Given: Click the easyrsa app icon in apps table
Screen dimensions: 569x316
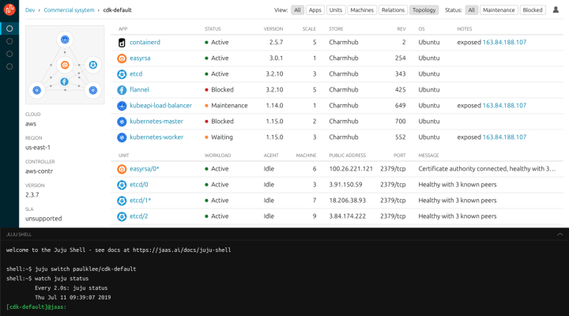Looking at the screenshot, I should [x=122, y=58].
